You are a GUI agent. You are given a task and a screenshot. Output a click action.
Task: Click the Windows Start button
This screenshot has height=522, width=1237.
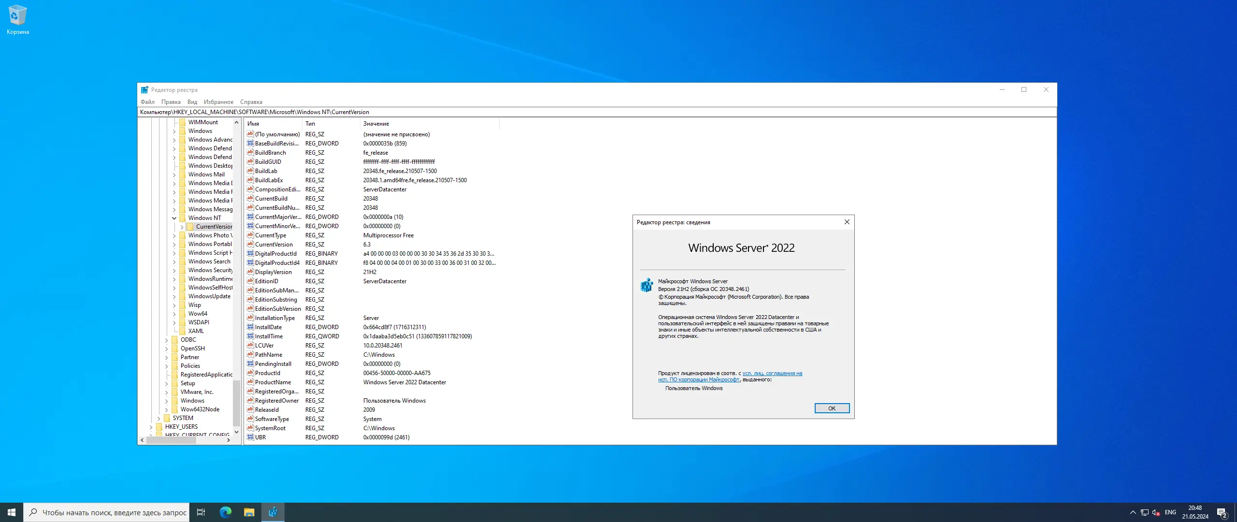coord(12,512)
